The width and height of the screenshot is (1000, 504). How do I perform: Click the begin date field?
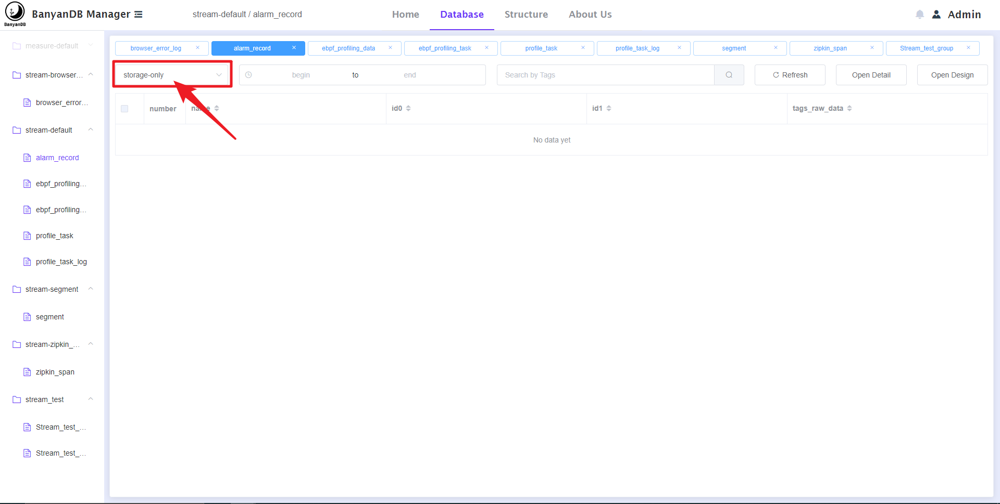pos(301,75)
